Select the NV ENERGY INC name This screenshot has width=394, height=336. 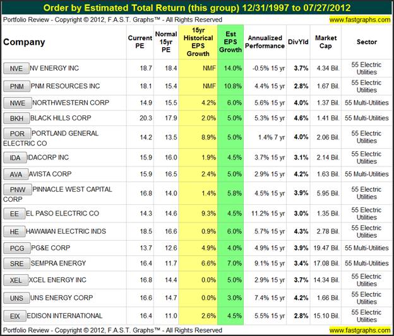point(54,68)
